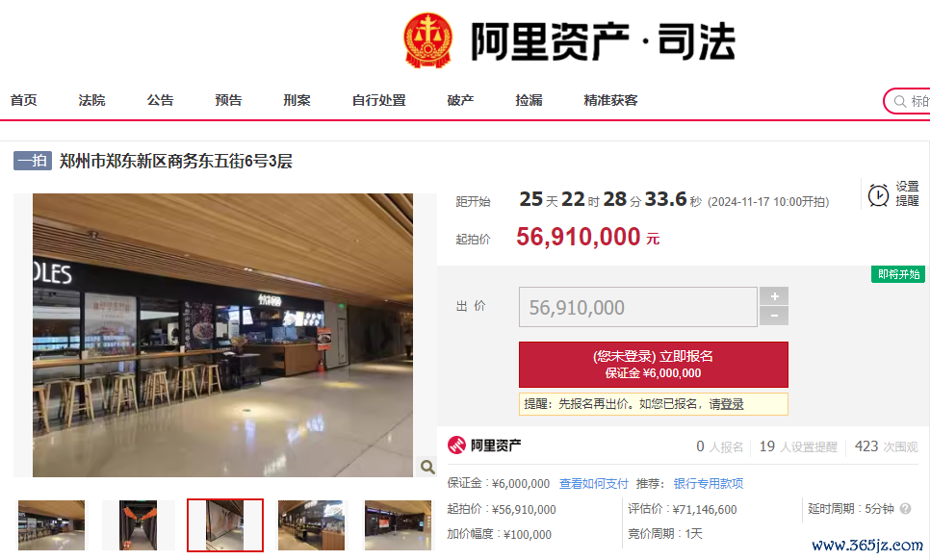Decrease the bid with the minus button
The image size is (930, 560).
pos(774,316)
